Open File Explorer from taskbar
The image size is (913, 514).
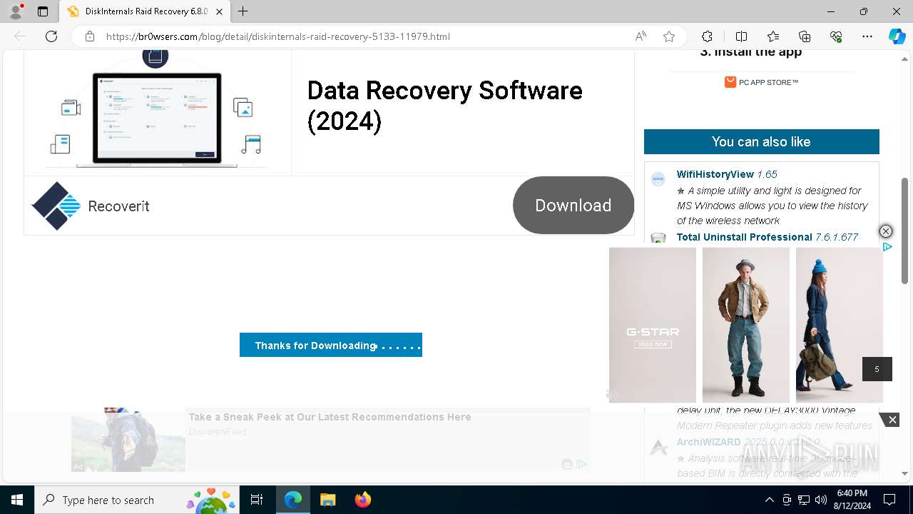[x=328, y=500]
